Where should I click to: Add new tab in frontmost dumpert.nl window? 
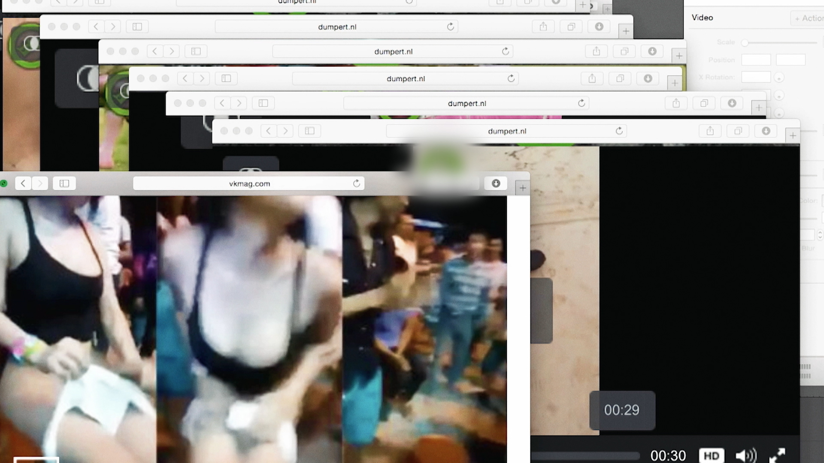pos(793,135)
